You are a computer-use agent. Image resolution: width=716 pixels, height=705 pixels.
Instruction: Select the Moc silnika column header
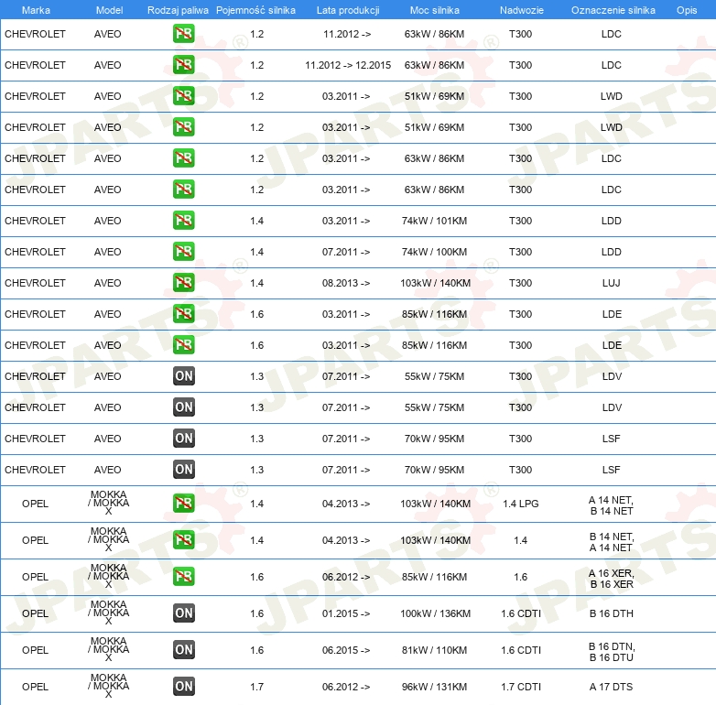[435, 9]
